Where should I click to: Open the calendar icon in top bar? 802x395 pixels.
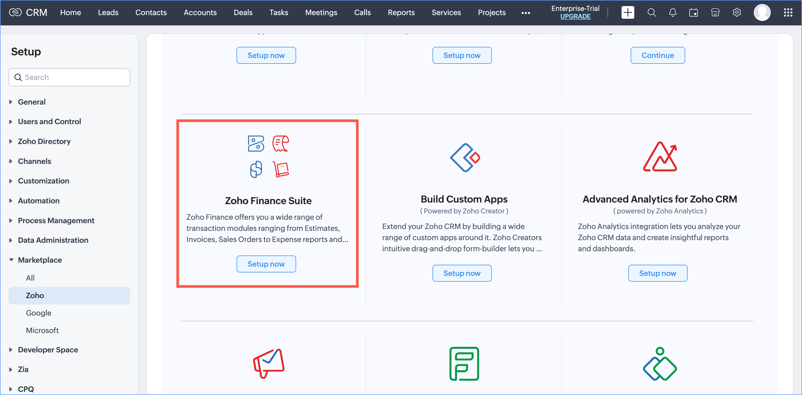(693, 12)
